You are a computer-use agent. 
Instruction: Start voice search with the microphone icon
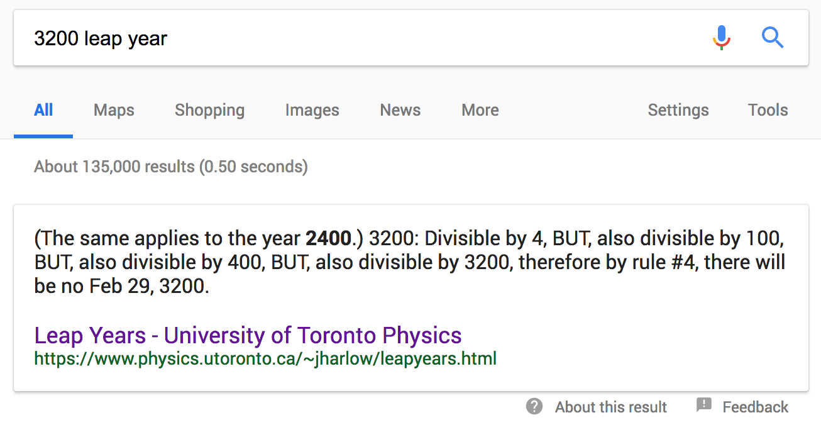722,38
